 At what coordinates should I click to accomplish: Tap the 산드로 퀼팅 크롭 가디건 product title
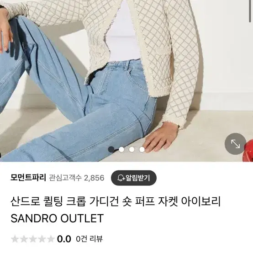pyautogui.click(x=116, y=201)
